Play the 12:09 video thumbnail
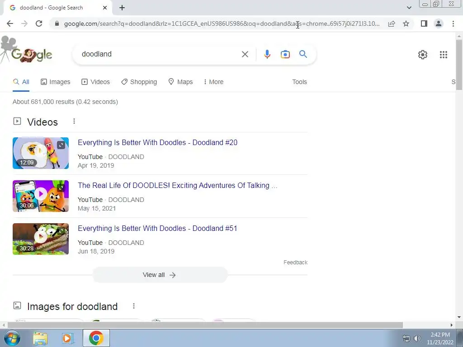This screenshot has width=463, height=347. coord(40,153)
